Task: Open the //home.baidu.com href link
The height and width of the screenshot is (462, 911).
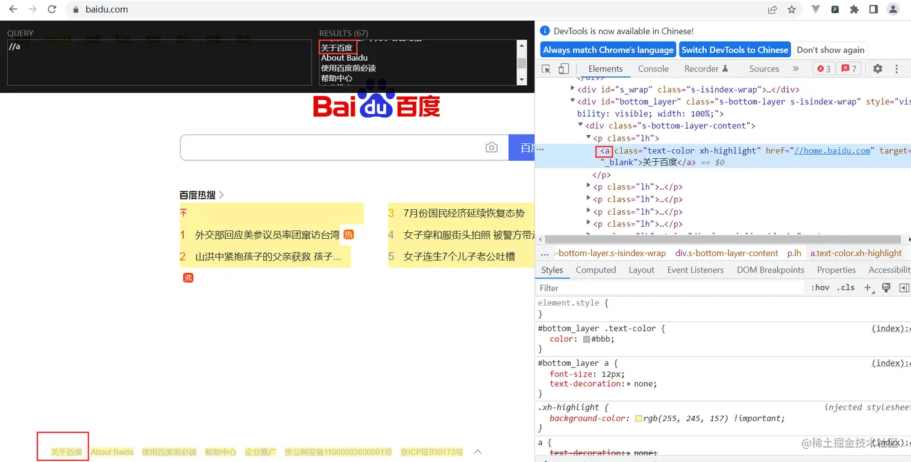Action: tap(833, 150)
